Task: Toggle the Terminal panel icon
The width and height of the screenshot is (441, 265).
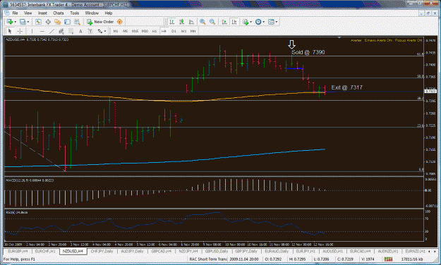Action: [67, 22]
